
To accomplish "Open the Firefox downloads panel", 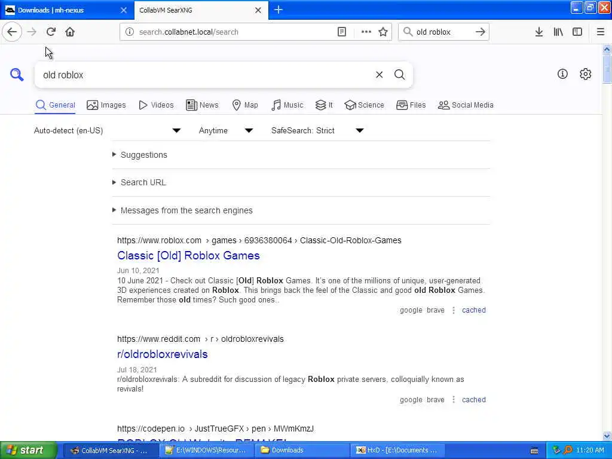I will tap(539, 32).
